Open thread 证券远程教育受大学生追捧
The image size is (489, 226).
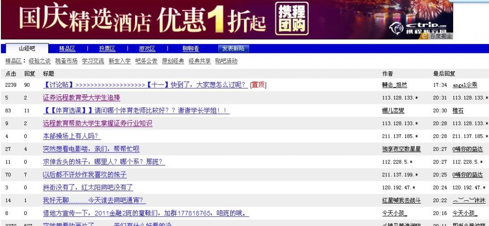point(82,98)
